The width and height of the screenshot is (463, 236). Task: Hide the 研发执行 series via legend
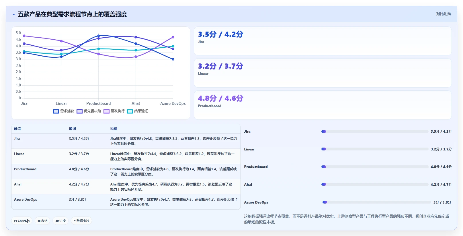tap(114, 111)
